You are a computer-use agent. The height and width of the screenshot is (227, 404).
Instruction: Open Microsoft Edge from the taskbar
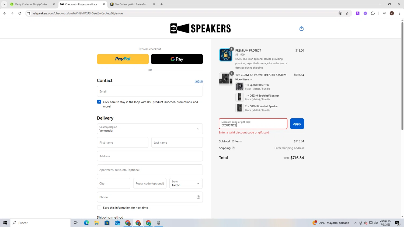86,223
